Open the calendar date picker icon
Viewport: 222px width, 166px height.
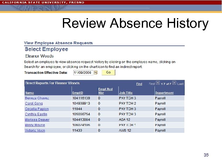tap(96, 73)
